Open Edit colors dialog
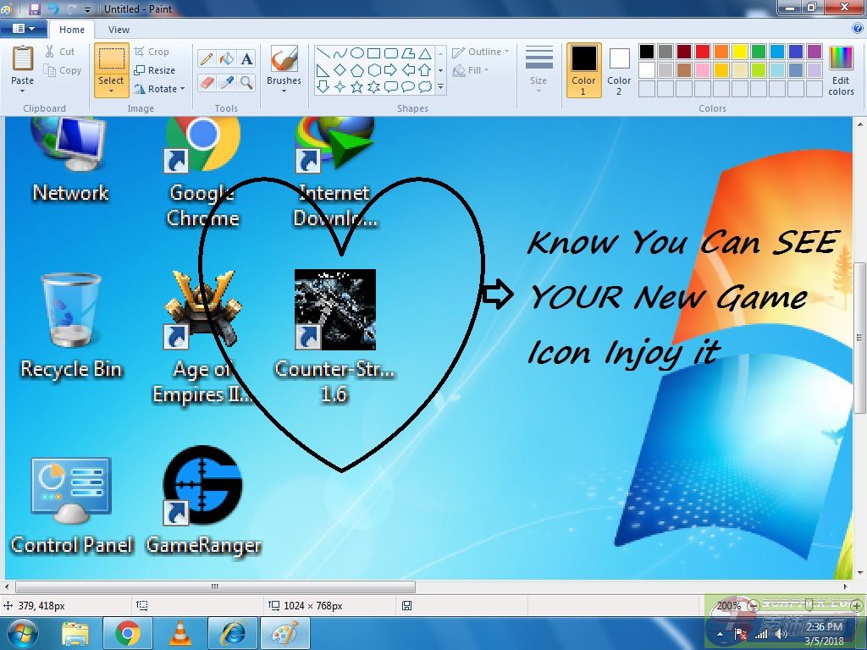The height and width of the screenshot is (650, 867). tap(841, 69)
